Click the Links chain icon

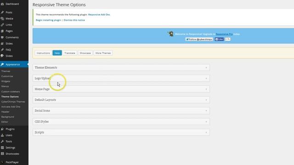pyautogui.click(x=2, y=25)
